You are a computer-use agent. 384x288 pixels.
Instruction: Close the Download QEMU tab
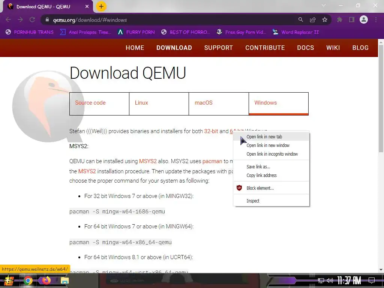pyautogui.click(x=87, y=7)
